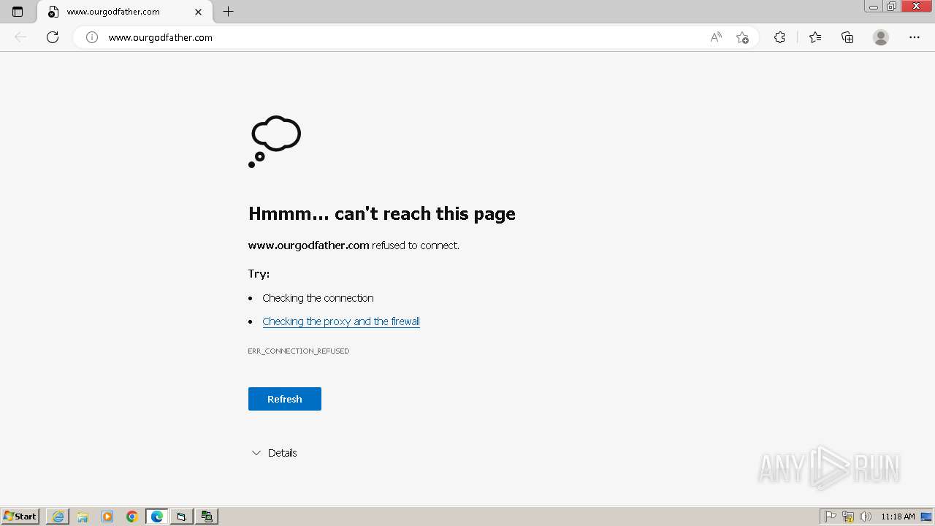Restore down the Edge window
Screen dimensions: 935x526
[892, 7]
